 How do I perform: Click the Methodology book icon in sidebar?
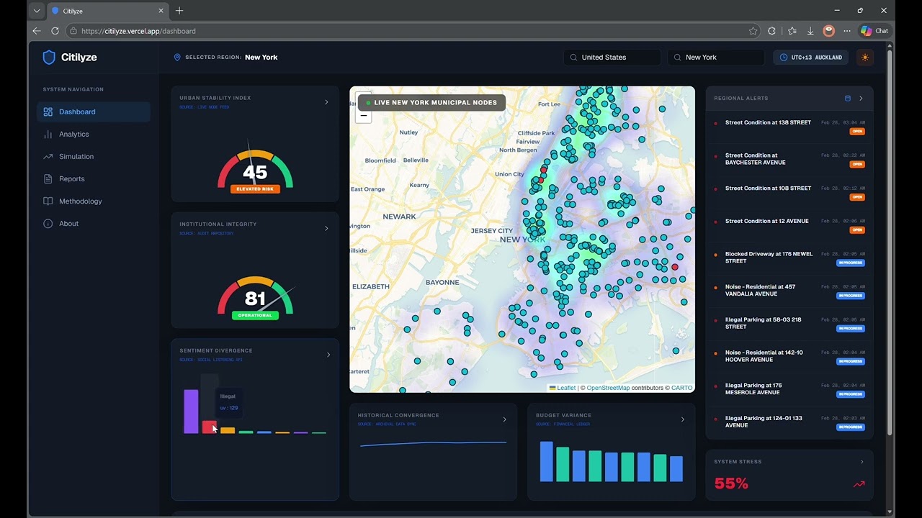(x=48, y=201)
